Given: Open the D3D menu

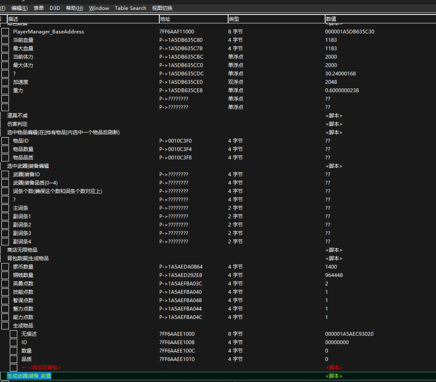Looking at the screenshot, I should tap(55, 8).
